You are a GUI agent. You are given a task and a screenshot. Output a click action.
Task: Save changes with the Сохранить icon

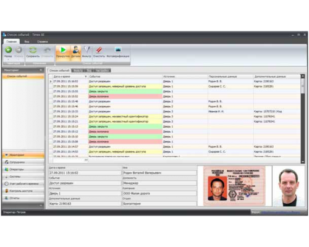33,50
